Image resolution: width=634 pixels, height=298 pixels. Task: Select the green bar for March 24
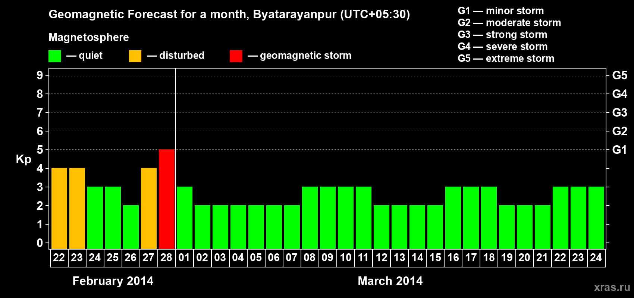tap(596, 218)
